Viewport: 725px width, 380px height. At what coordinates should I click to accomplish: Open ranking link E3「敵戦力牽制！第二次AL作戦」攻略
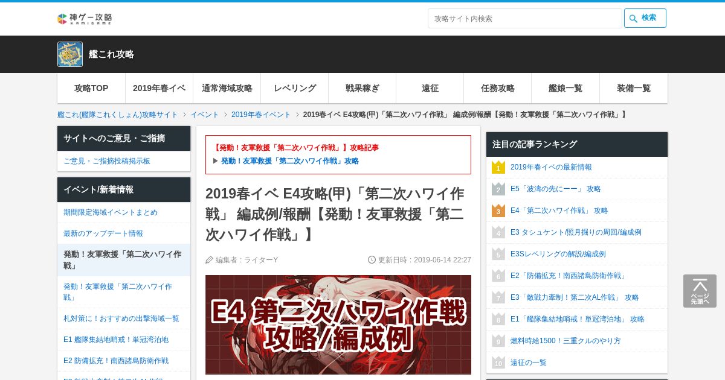pos(575,297)
